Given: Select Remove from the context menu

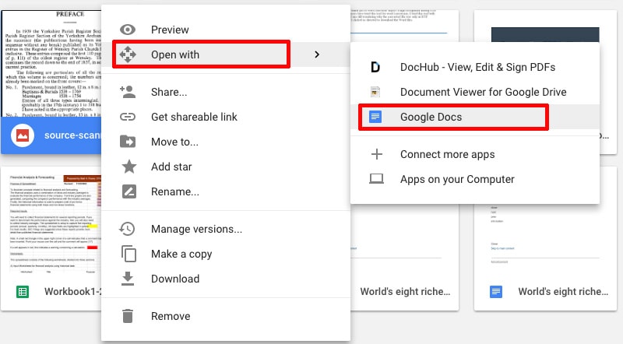Looking at the screenshot, I should click(226, 316).
